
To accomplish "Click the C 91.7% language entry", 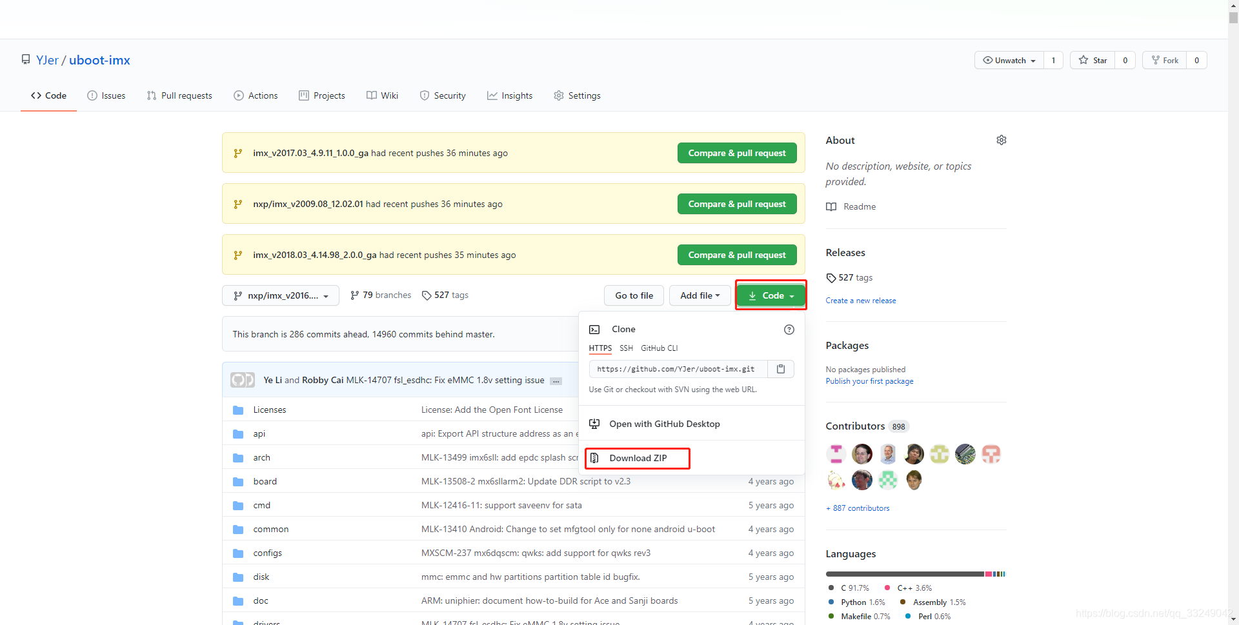I will coord(849,588).
